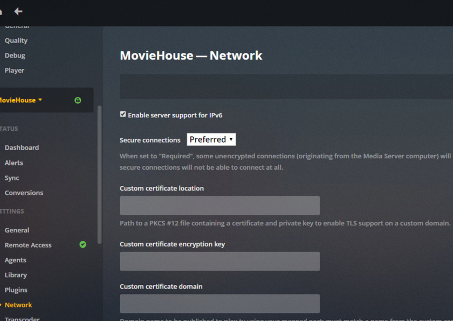Open the Player settings section
The height and width of the screenshot is (321, 453).
tap(15, 71)
